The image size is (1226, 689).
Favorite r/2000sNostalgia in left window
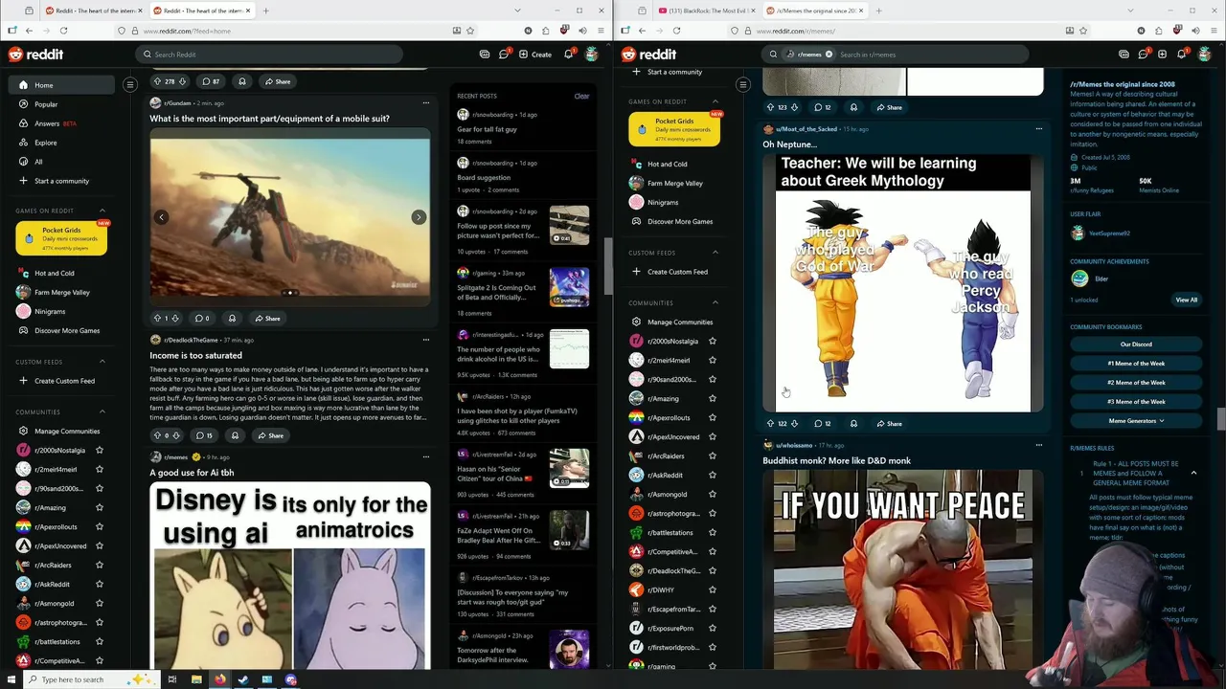point(100,450)
